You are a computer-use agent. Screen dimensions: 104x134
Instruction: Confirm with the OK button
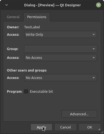[x=90, y=127]
